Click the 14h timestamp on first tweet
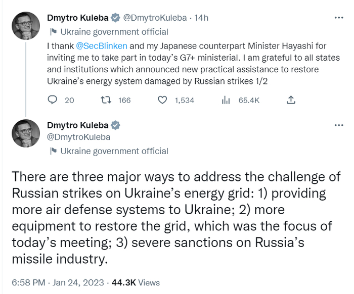The width and height of the screenshot is (354, 294). pyautogui.click(x=201, y=18)
